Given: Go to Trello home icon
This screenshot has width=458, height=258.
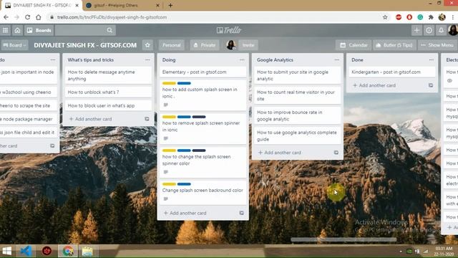Looking at the screenshot, I should click(x=17, y=30).
